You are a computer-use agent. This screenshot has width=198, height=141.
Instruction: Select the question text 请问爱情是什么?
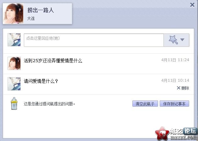(x=41, y=81)
